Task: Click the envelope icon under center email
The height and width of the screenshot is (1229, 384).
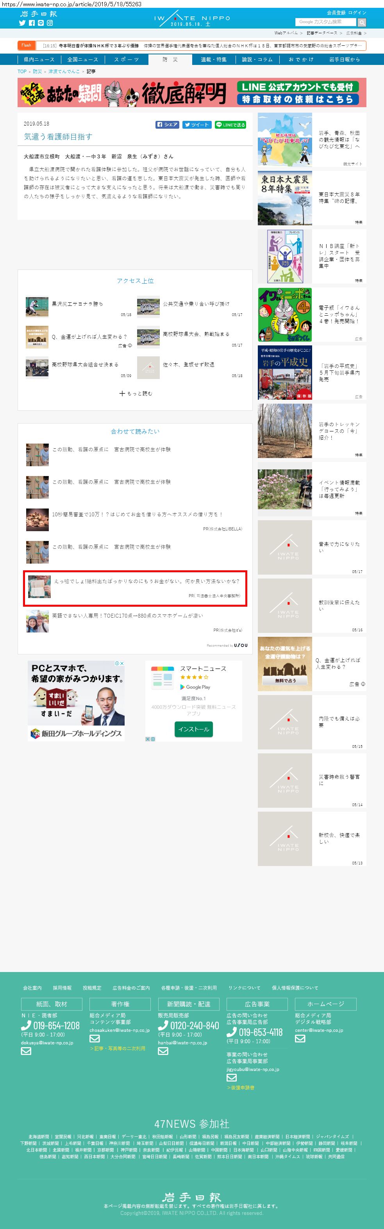Action: coord(300,1038)
